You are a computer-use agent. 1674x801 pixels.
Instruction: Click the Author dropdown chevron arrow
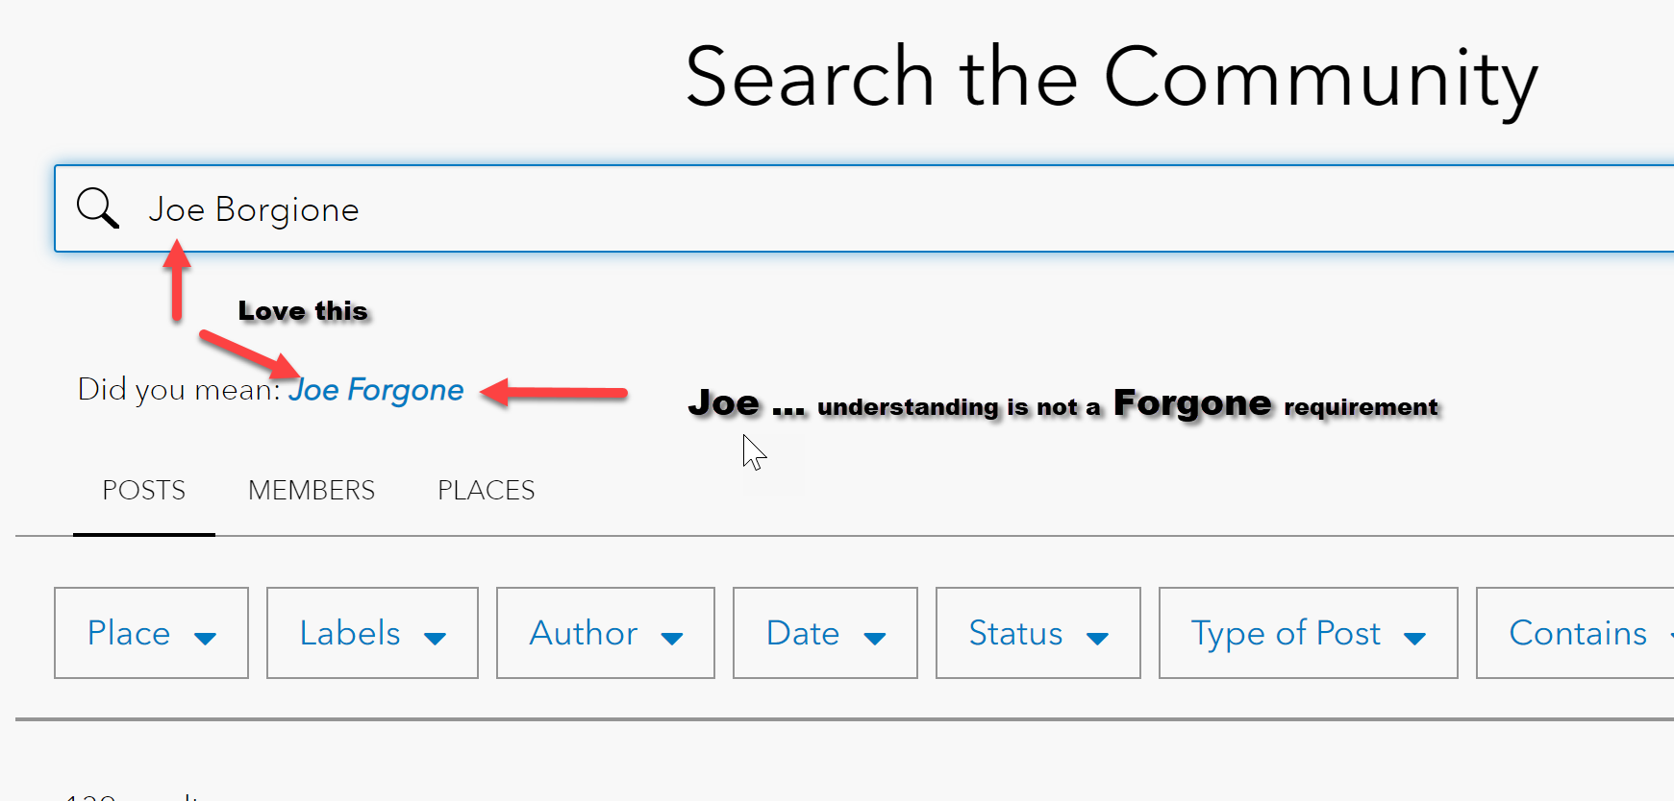[675, 637]
